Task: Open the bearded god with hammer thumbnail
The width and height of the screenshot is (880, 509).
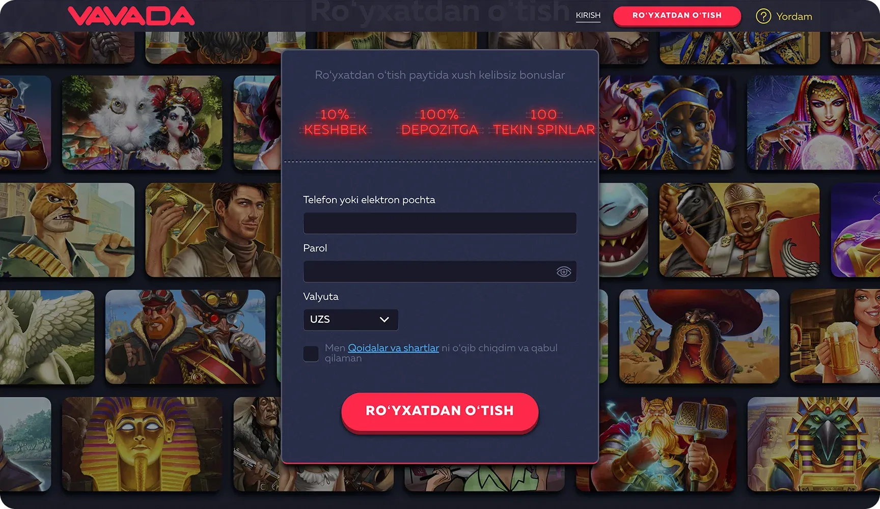Action: tap(667, 444)
